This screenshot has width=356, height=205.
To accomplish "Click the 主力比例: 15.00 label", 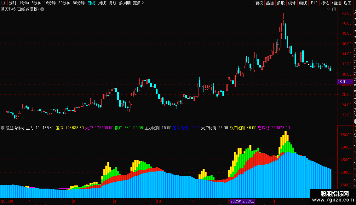I will [x=158, y=128].
